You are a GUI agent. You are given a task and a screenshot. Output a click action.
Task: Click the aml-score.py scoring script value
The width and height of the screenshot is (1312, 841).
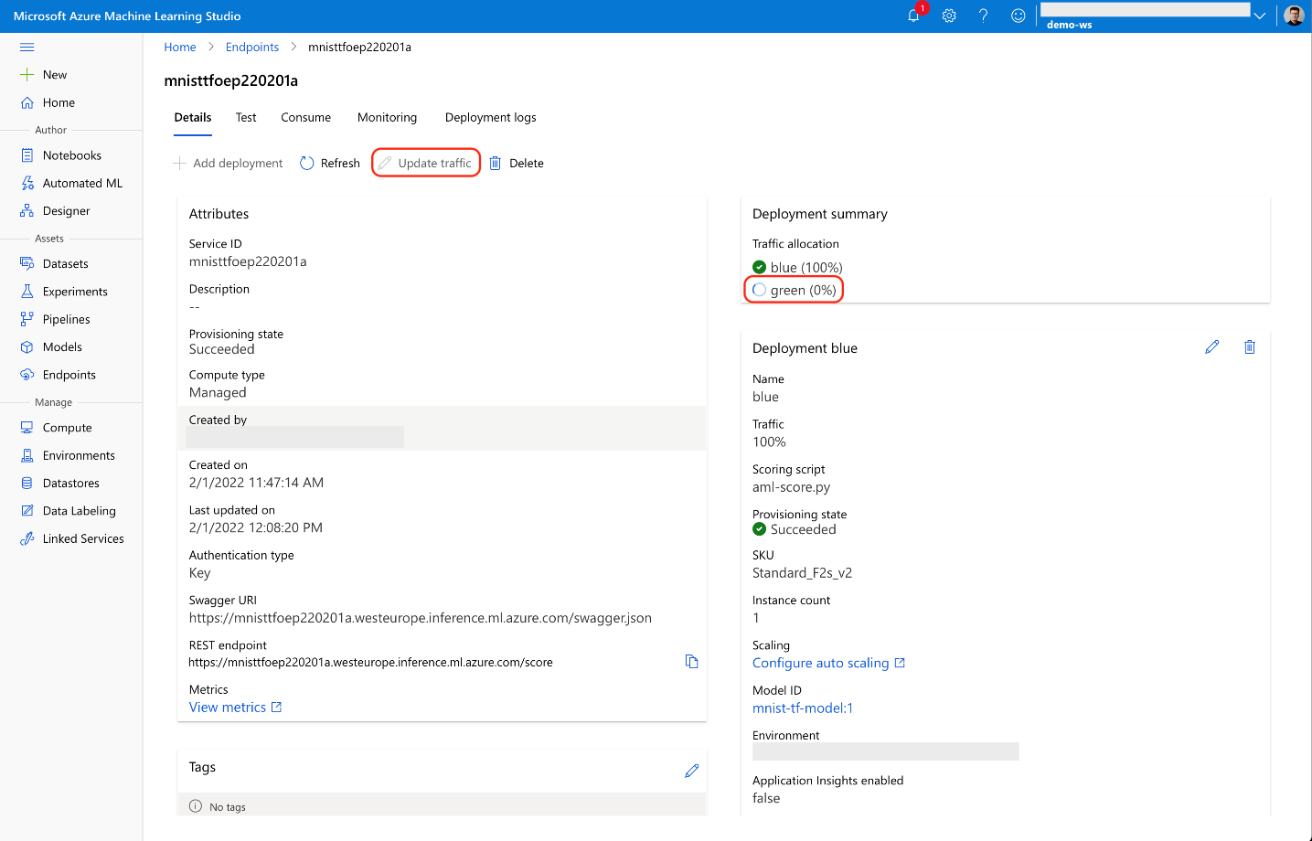click(792, 487)
